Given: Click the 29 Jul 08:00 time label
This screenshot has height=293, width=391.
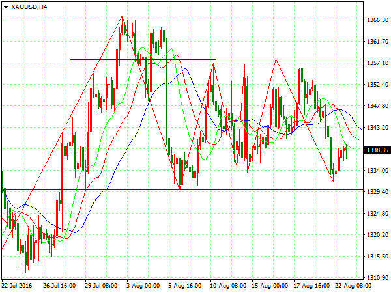Looking at the screenshot, I should pos(101,286).
